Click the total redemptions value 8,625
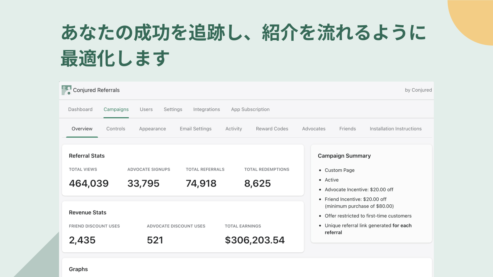 (257, 183)
